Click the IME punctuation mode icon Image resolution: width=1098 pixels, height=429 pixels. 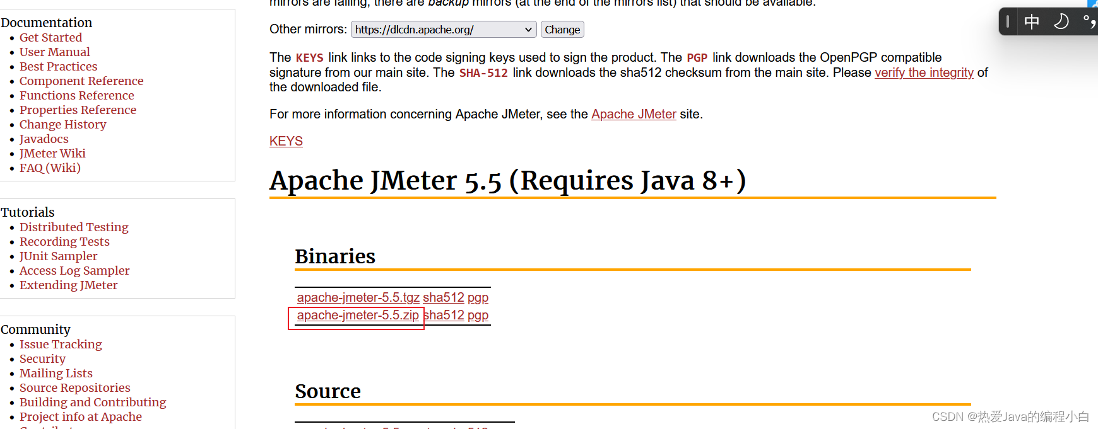pyautogui.click(x=1090, y=22)
